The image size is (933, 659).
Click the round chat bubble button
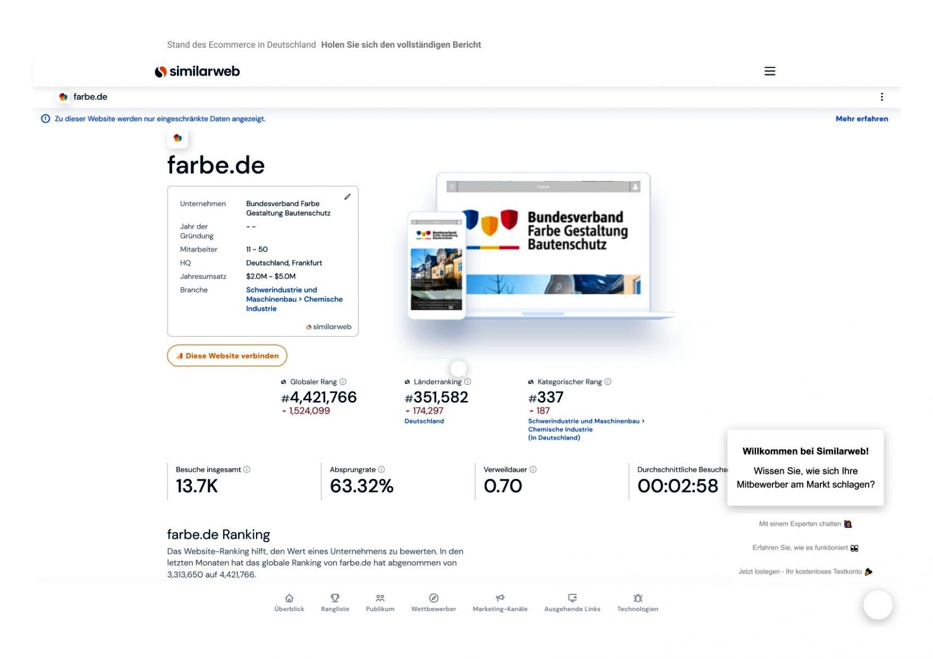point(878,605)
